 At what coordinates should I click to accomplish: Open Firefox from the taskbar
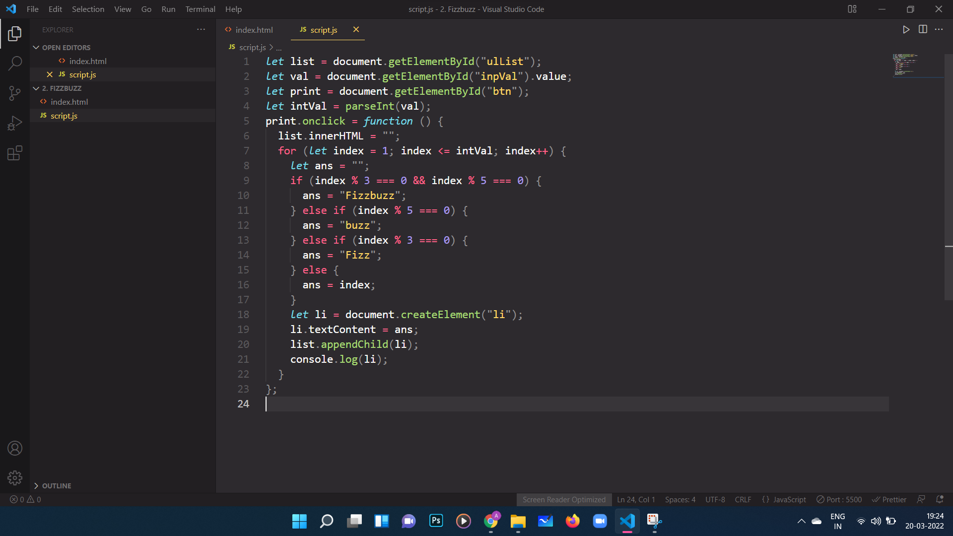[573, 521]
